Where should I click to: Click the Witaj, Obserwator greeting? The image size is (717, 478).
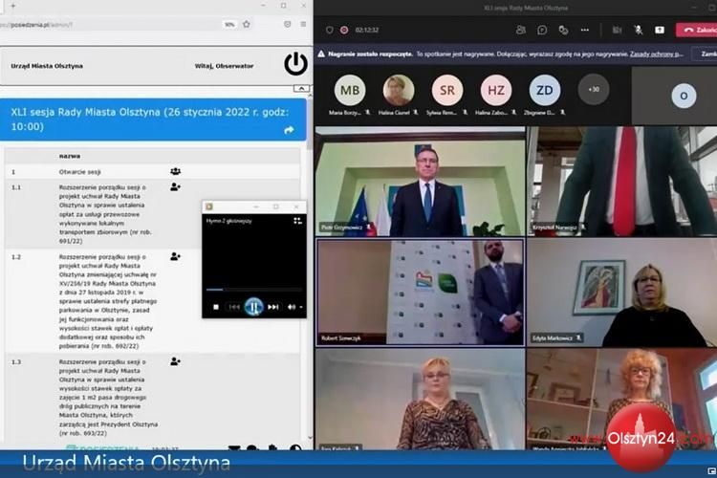point(224,66)
